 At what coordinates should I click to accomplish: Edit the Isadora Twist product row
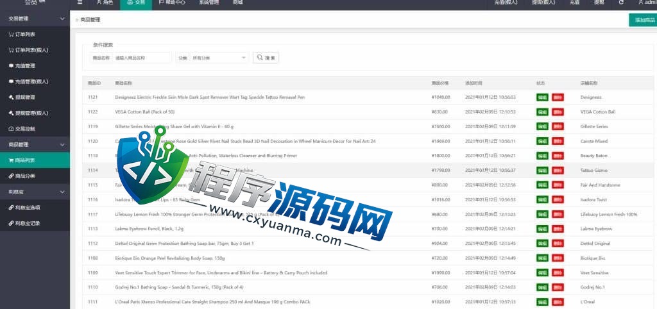point(542,200)
